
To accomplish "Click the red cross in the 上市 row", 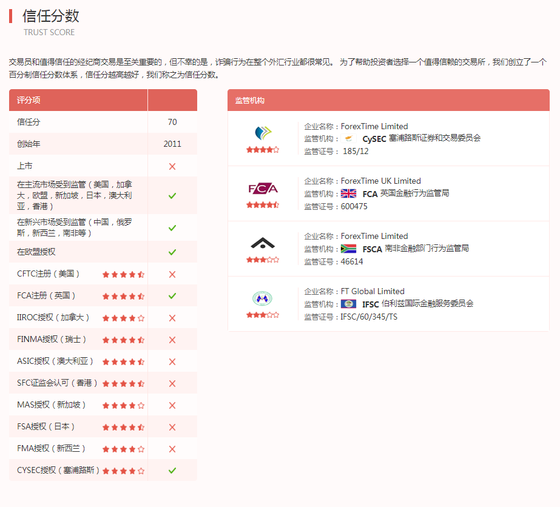I will click(172, 166).
